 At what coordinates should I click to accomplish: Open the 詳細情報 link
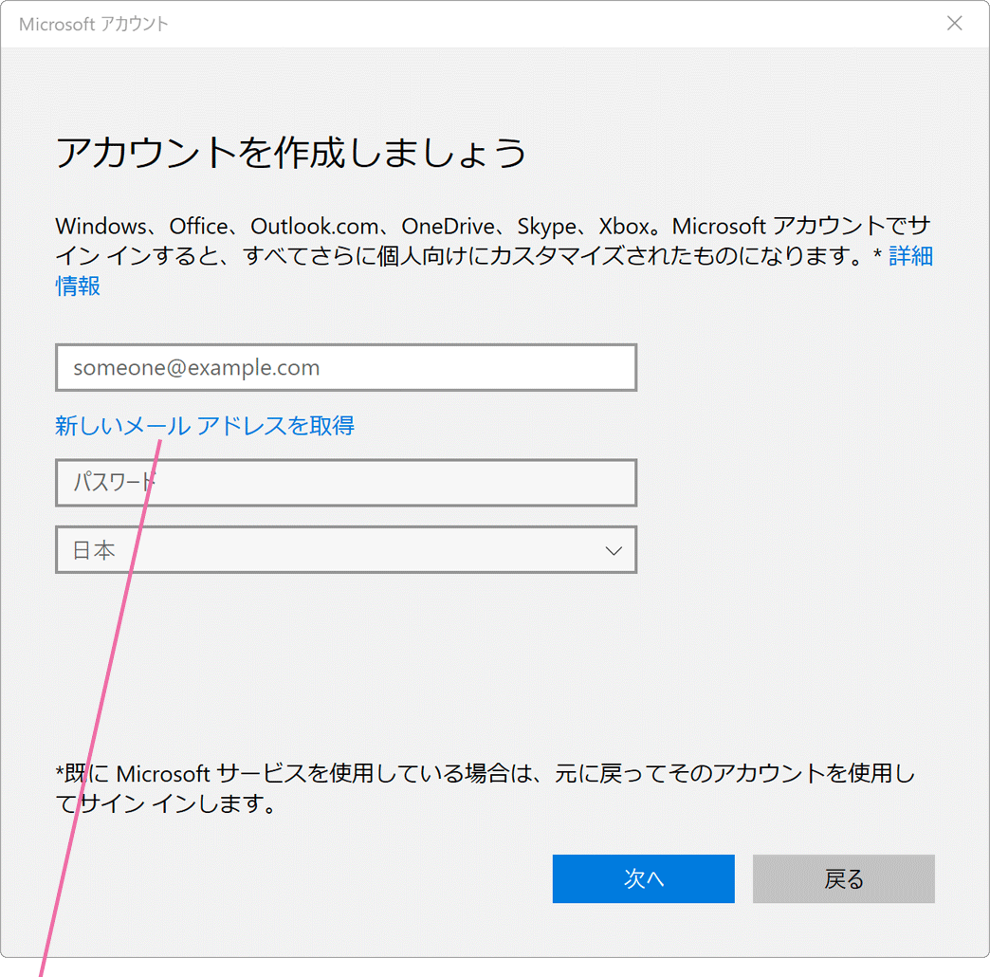(x=910, y=256)
